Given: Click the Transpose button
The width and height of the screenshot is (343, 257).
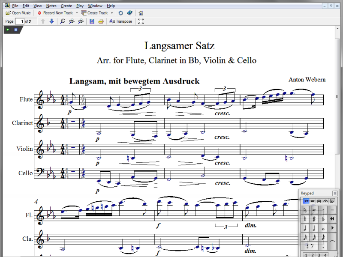Looking at the screenshot, I should point(121,21).
